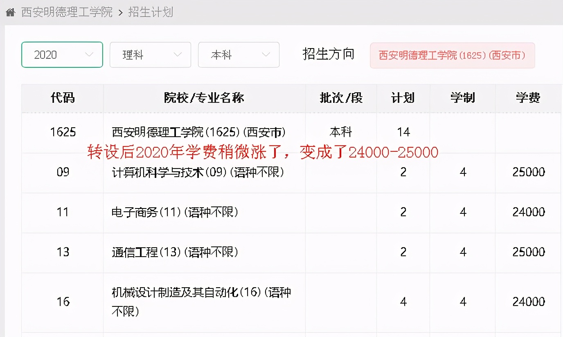Click the 学制 column header
The height and width of the screenshot is (337, 563).
click(x=462, y=98)
